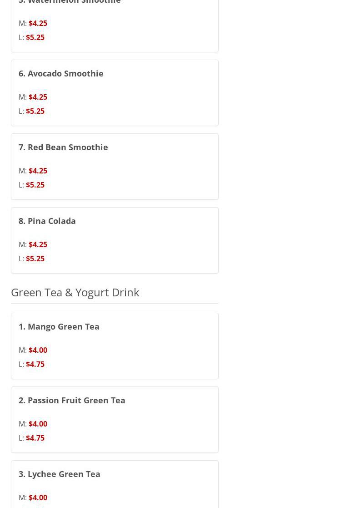Click Mango Green Tea medium price $4.00
Screen dimensions: 350x508
pos(38,350)
